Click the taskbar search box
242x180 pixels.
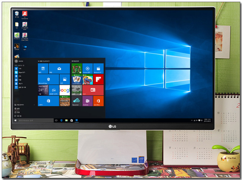tap(36, 121)
